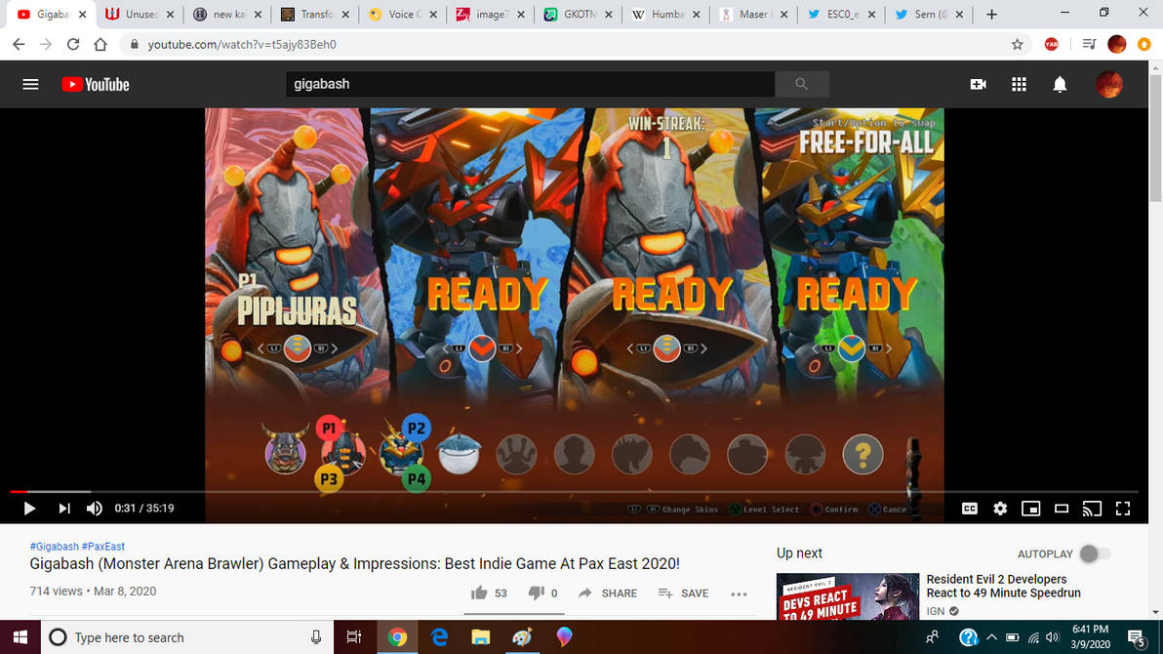This screenshot has height=654, width=1163.
Task: Click the SAVE to playlist button
Action: pyautogui.click(x=683, y=593)
